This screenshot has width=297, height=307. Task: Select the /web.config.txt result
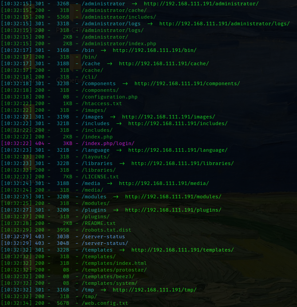pyautogui.click(x=105, y=303)
